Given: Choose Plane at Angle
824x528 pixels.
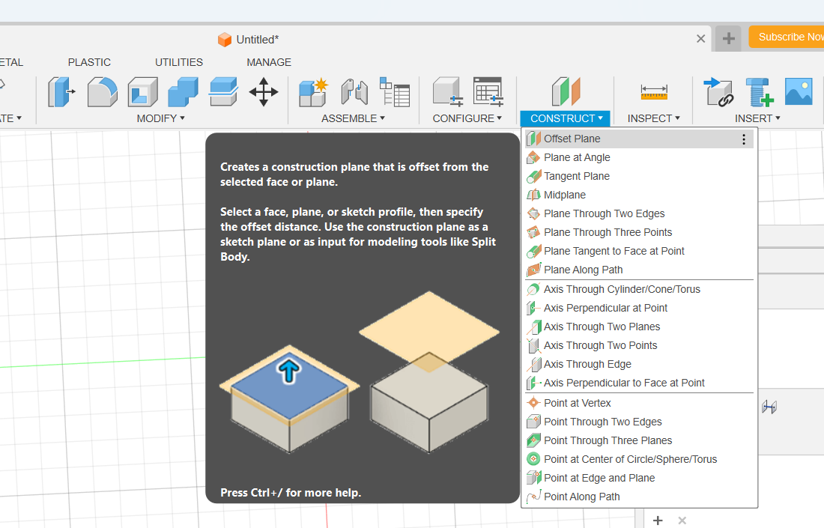Looking at the screenshot, I should tap(639, 157).
